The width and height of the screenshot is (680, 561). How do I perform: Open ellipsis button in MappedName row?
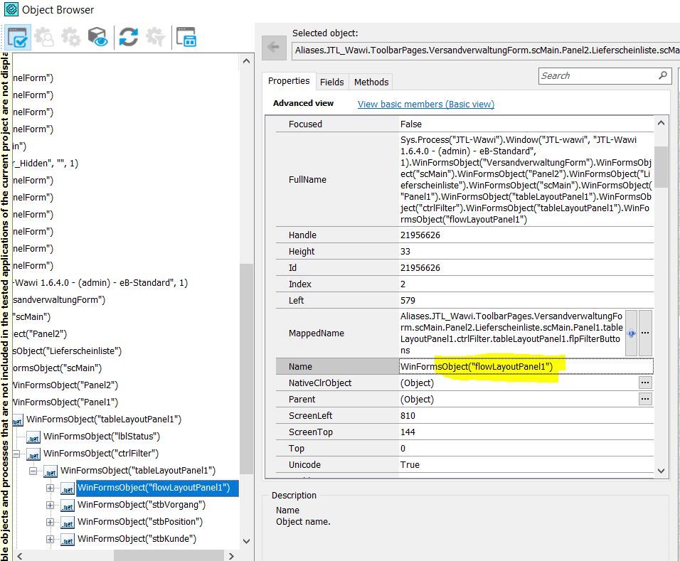[x=645, y=333]
